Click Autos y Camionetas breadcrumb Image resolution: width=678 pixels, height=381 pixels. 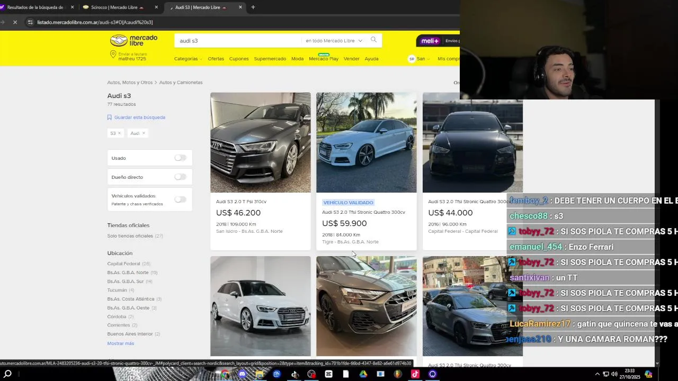point(181,83)
